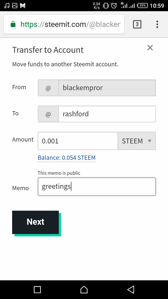
Task: Tap the Android recent apps square button
Action: pyautogui.click(x=37, y=290)
